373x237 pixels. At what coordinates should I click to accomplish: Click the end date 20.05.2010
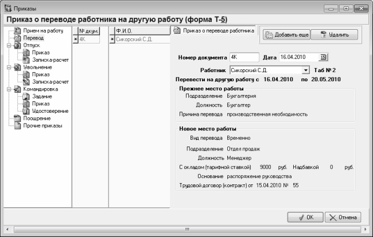pos(326,80)
